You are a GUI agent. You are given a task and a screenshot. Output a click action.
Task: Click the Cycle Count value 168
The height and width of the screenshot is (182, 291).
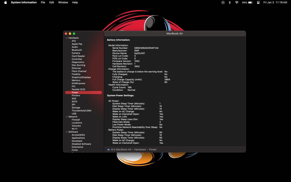(130, 87)
